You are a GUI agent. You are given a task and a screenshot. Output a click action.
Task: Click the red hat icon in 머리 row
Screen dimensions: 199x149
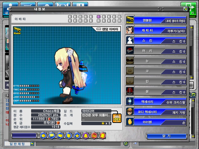[x=130, y=50]
